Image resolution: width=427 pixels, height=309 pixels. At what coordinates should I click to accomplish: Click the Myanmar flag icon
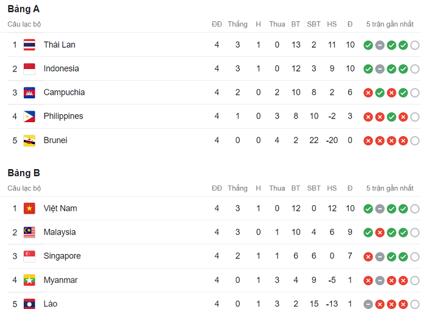click(x=29, y=280)
